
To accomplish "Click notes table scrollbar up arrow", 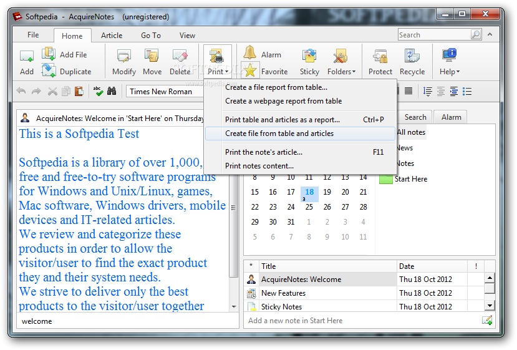I will [x=490, y=278].
